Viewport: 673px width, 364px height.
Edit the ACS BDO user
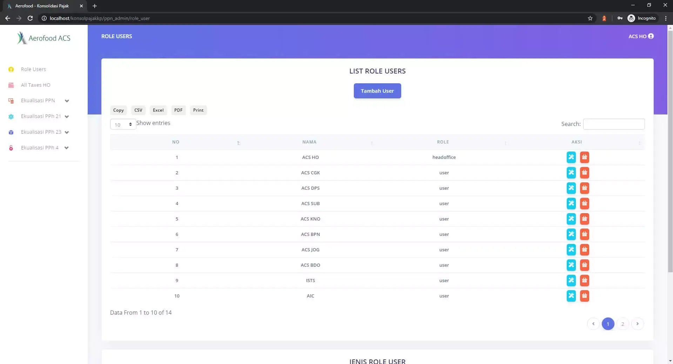pos(571,265)
